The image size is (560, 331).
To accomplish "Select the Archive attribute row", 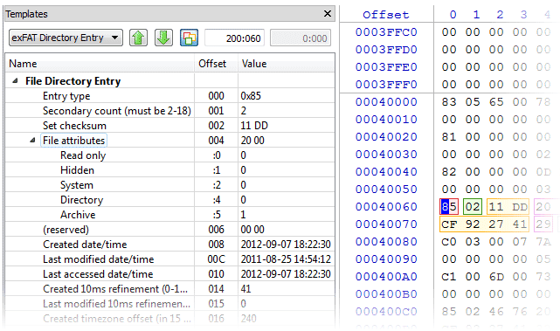I will (x=170, y=215).
